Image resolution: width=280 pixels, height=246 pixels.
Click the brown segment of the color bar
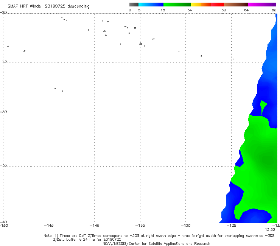tap(236, 5)
